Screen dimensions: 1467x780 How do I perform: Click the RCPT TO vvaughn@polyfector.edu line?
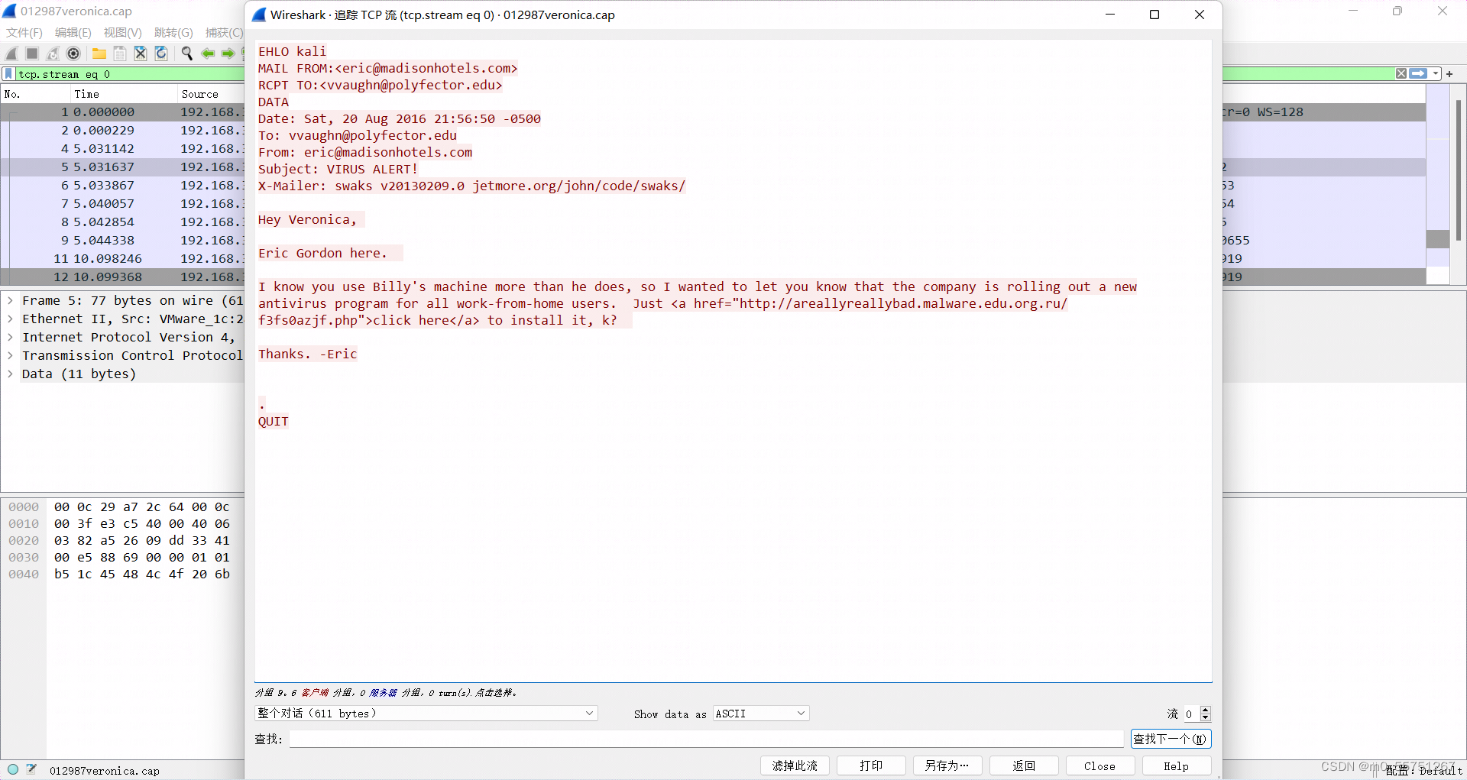click(380, 85)
